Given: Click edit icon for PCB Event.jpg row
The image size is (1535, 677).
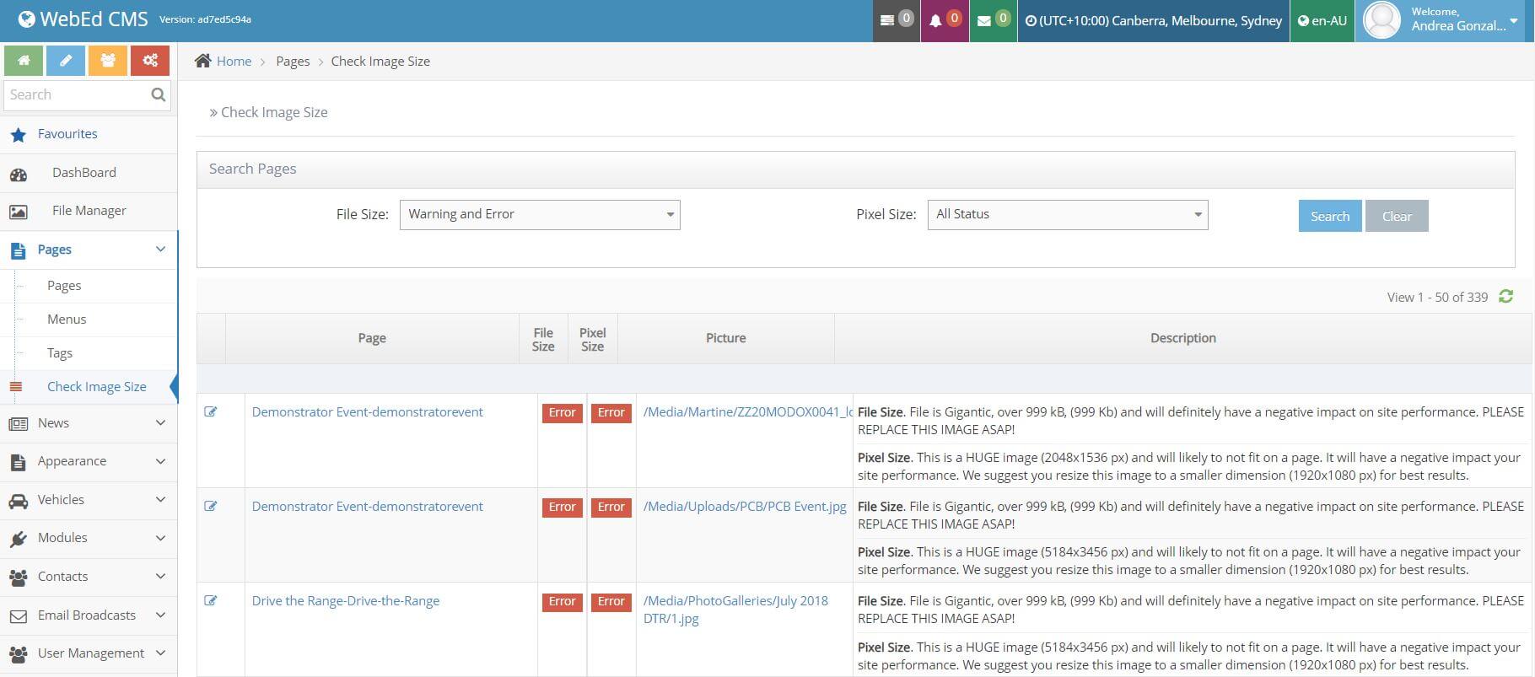Looking at the screenshot, I should [211, 507].
